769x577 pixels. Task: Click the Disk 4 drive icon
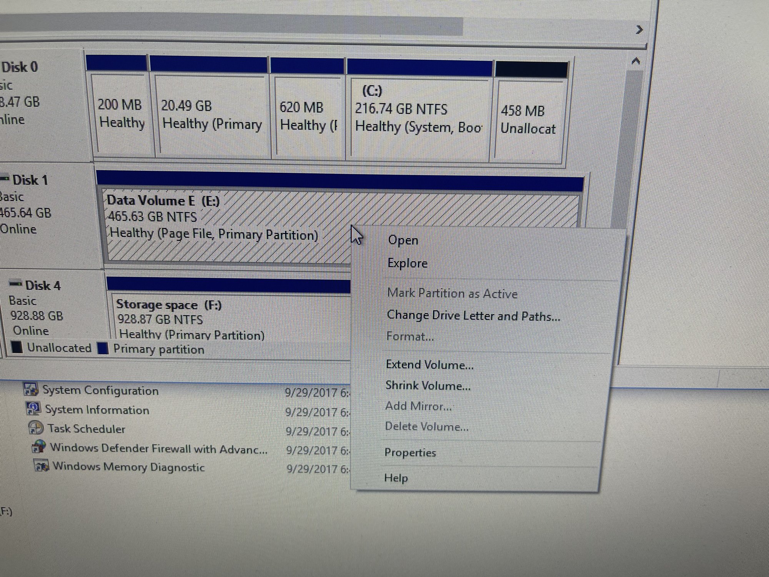(x=16, y=284)
